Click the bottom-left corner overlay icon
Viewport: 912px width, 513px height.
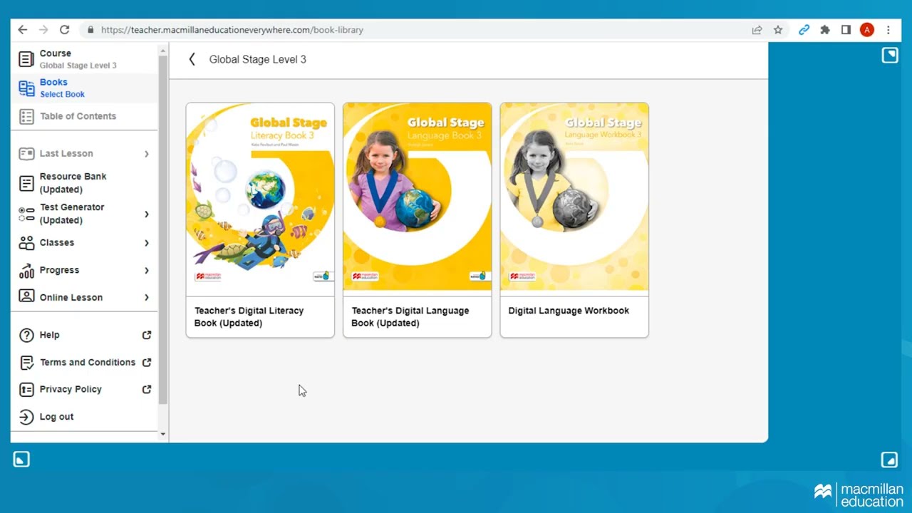coord(21,460)
